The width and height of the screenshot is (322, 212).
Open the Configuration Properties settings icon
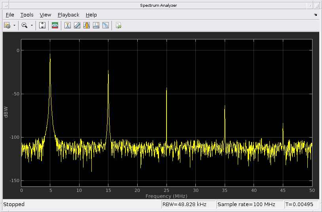(7, 25)
